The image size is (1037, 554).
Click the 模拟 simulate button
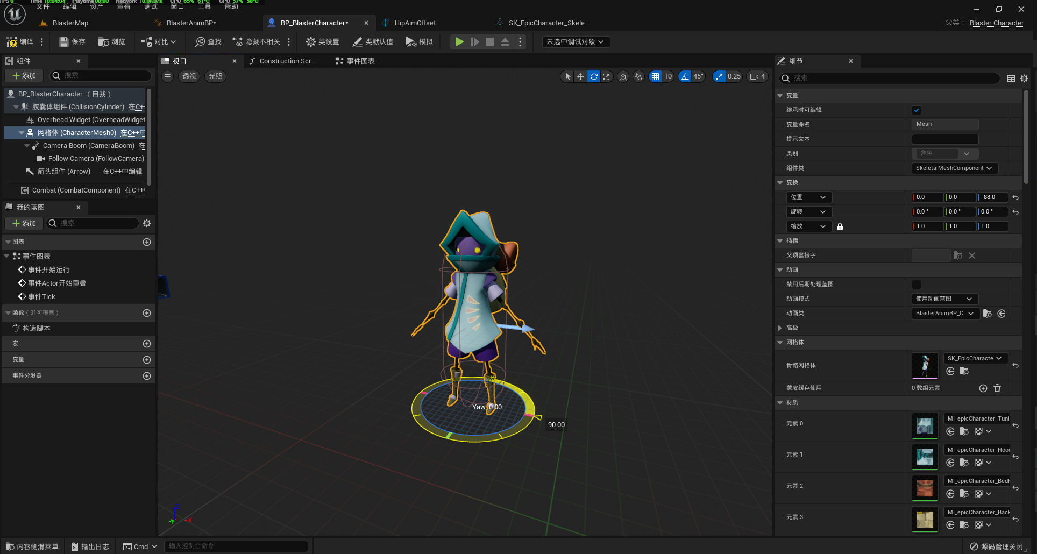coord(420,42)
